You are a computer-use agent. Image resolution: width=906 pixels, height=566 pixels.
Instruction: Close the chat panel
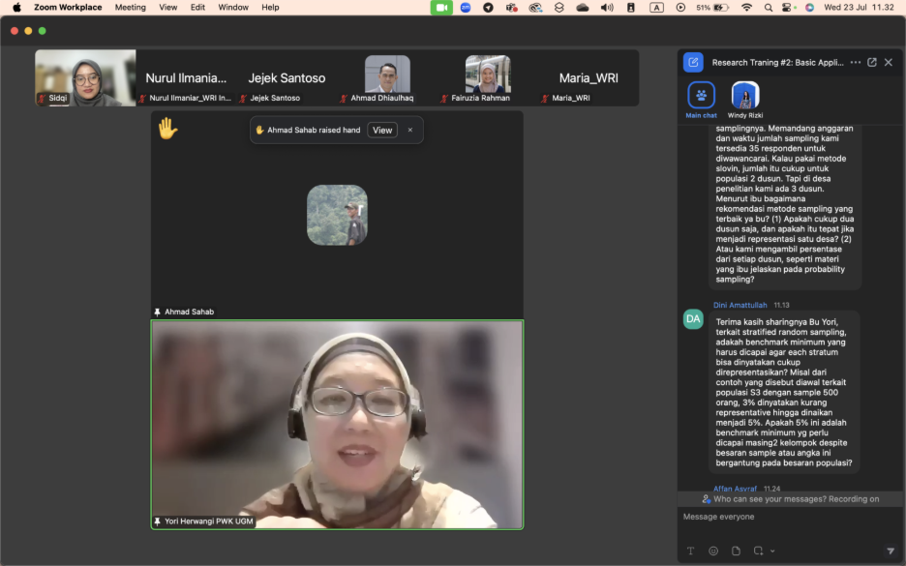click(x=889, y=62)
